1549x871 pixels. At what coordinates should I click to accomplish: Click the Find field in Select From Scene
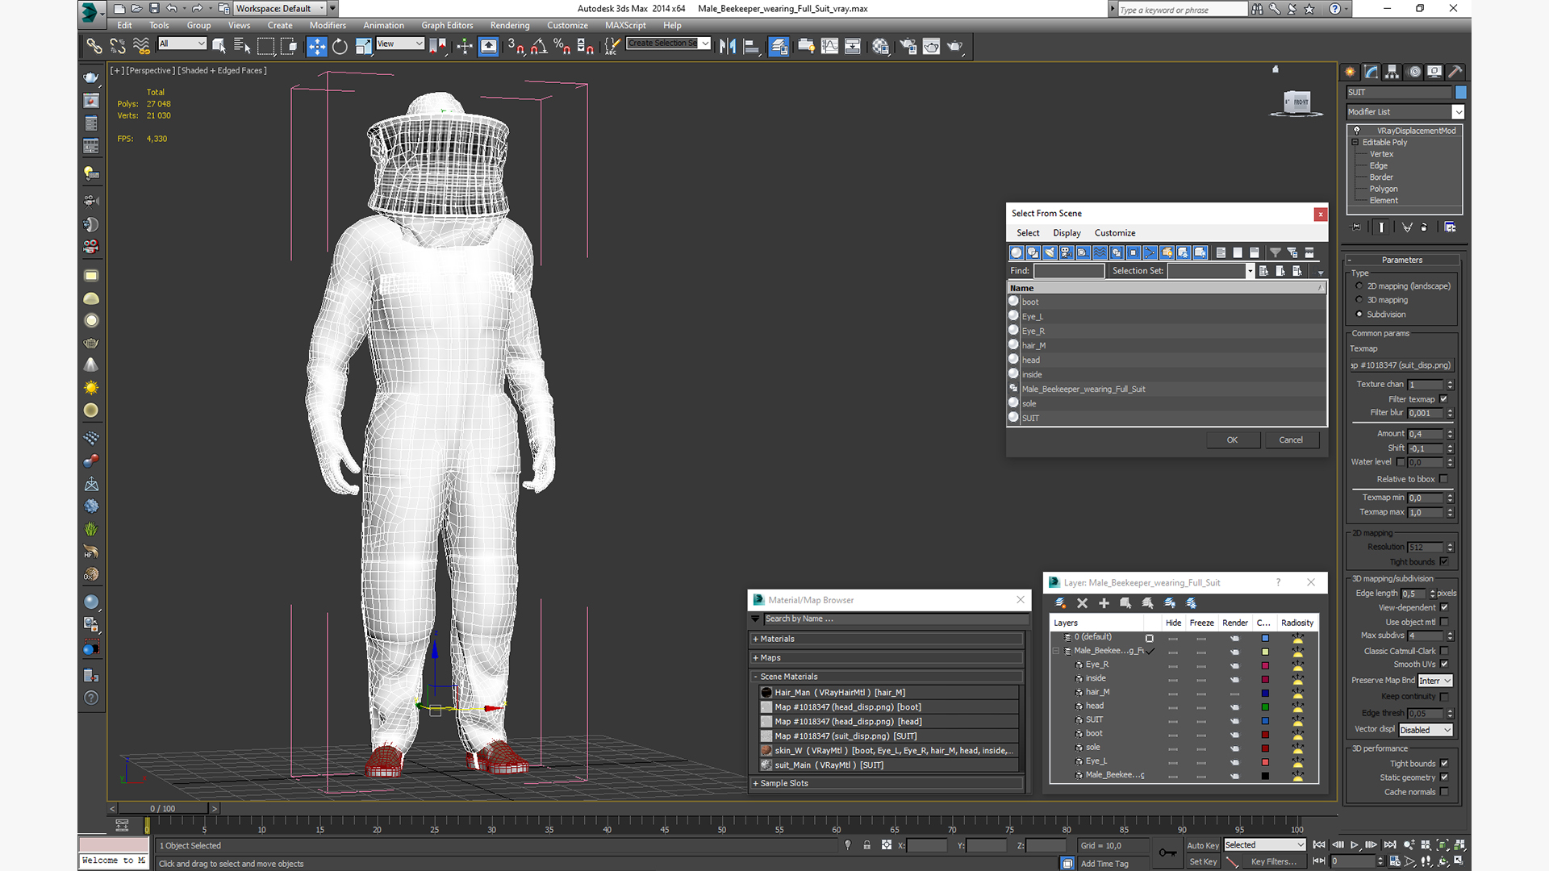point(1069,271)
